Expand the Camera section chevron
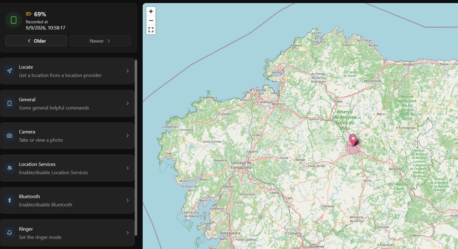Image resolution: width=458 pixels, height=249 pixels. pyautogui.click(x=128, y=136)
